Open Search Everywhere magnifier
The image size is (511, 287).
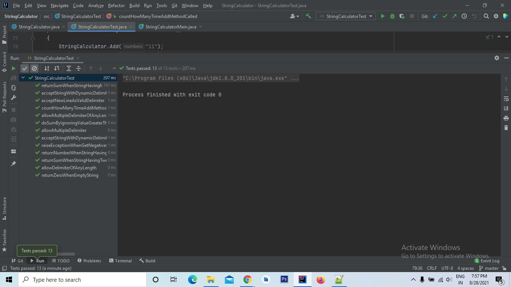(485, 16)
